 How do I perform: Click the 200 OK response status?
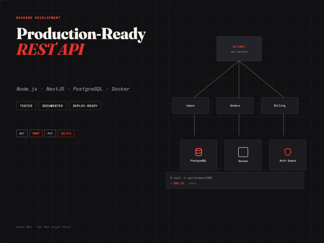click(179, 183)
